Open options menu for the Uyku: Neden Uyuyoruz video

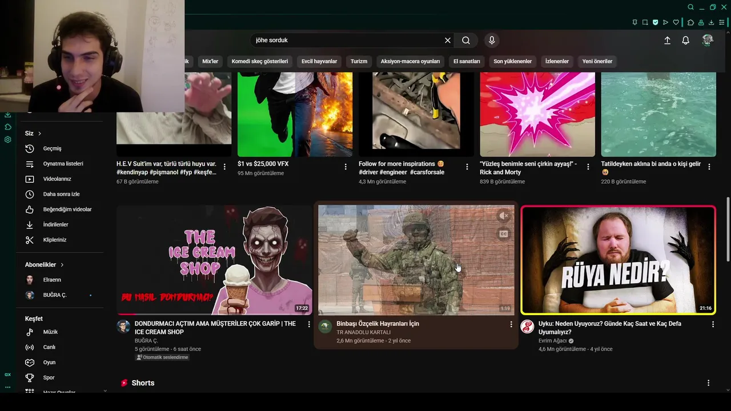coord(713,324)
